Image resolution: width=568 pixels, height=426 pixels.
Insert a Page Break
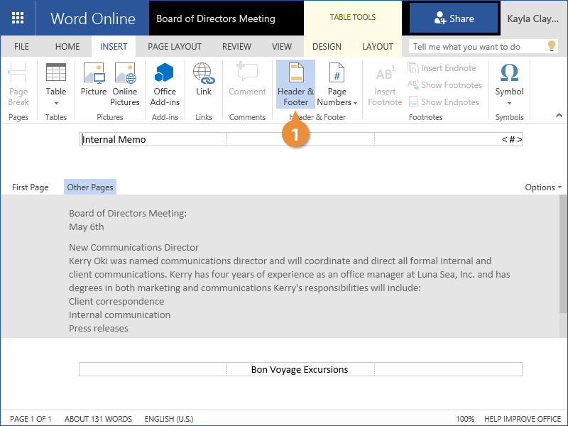(18, 84)
